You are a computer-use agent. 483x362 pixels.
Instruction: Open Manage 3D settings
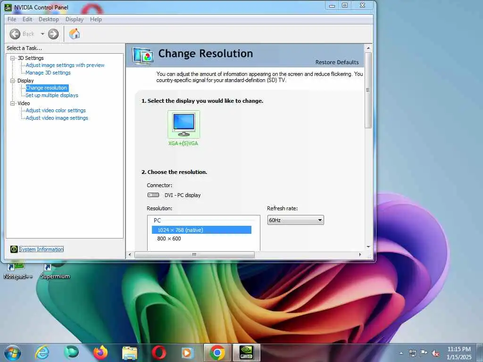pos(48,73)
